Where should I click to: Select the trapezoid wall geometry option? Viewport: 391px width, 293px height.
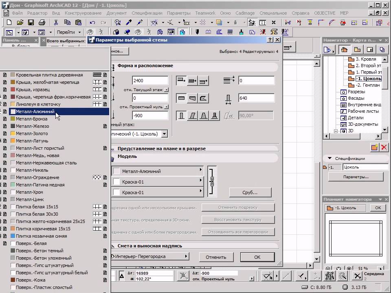click(x=192, y=98)
